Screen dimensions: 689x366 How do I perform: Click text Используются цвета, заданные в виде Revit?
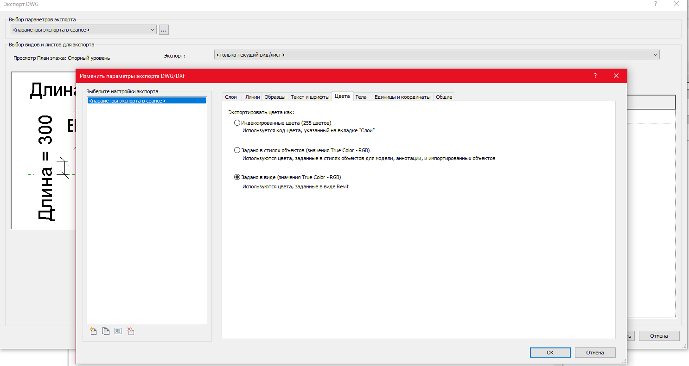(x=295, y=186)
